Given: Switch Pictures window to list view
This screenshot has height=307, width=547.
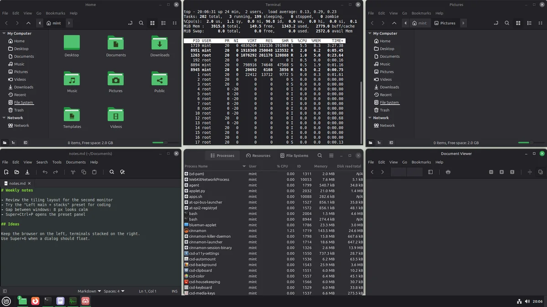Looking at the screenshot, I should pyautogui.click(x=529, y=23).
